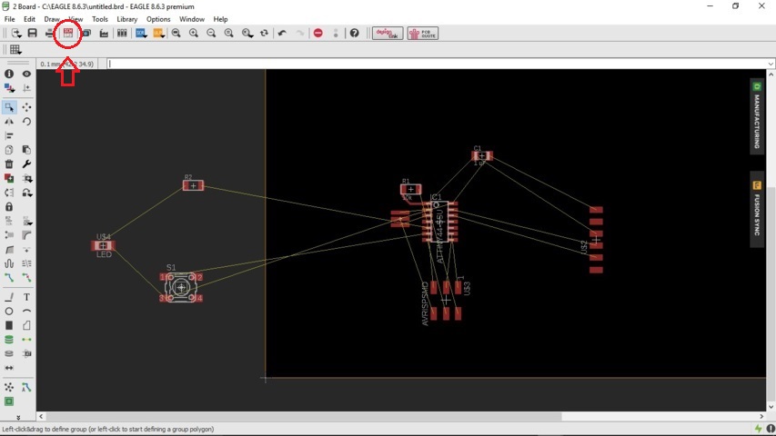The height and width of the screenshot is (436, 776).
Task: Zoom in with the plus magnifier
Action: coord(194,33)
